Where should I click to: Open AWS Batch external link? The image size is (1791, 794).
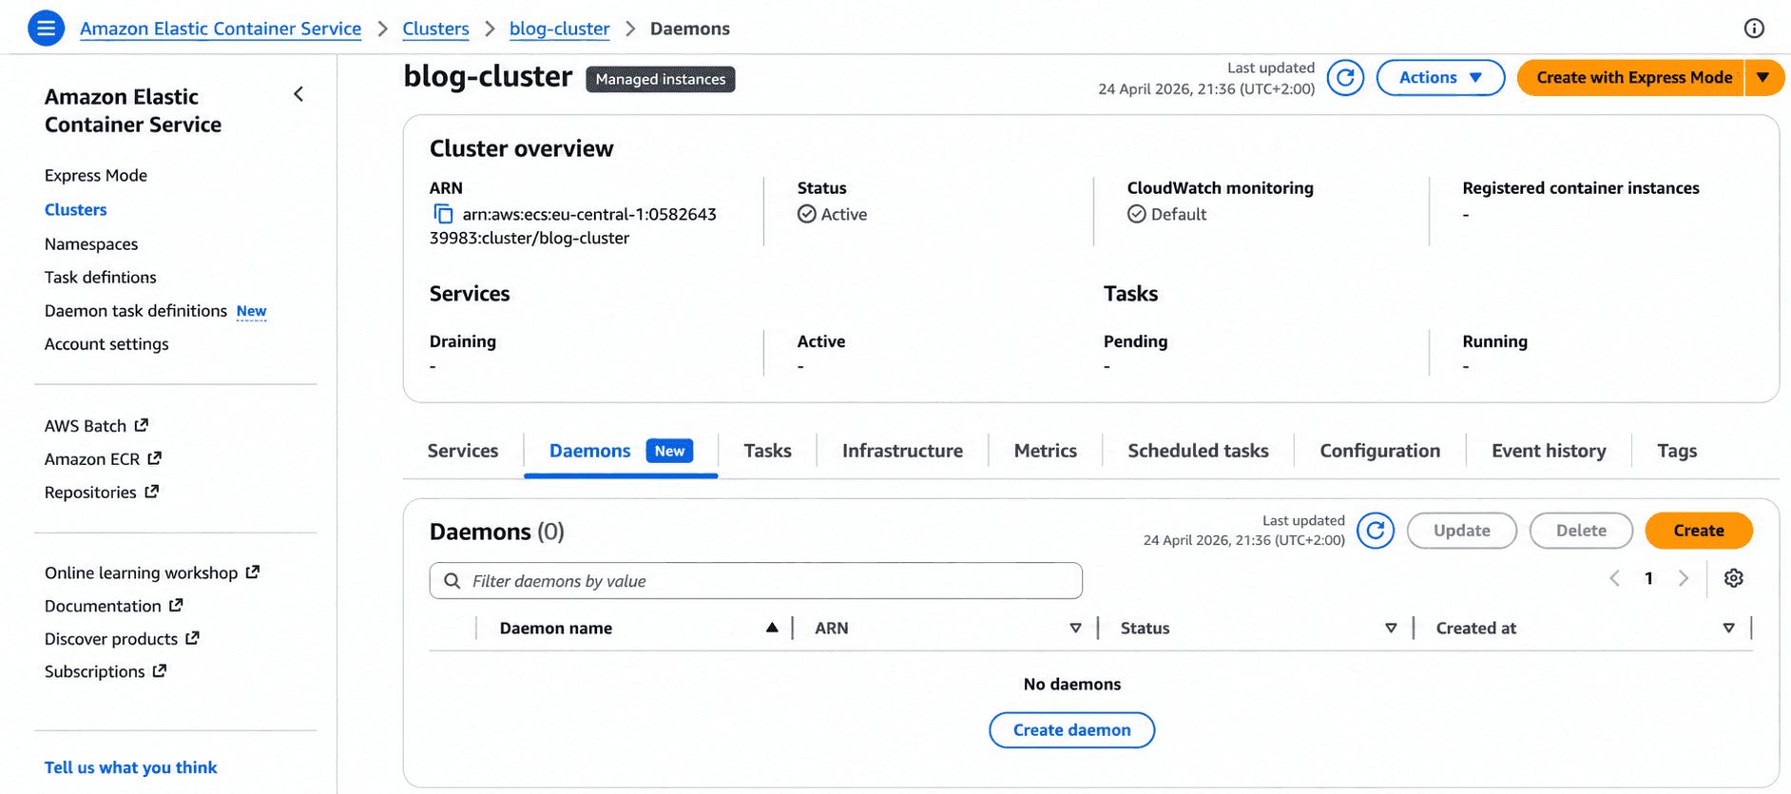[96, 426]
